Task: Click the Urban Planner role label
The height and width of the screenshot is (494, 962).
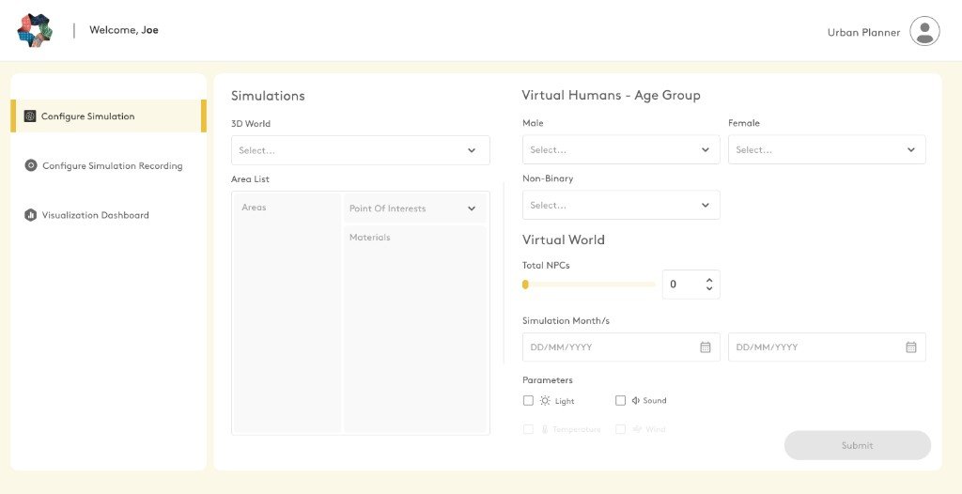Action: click(864, 33)
